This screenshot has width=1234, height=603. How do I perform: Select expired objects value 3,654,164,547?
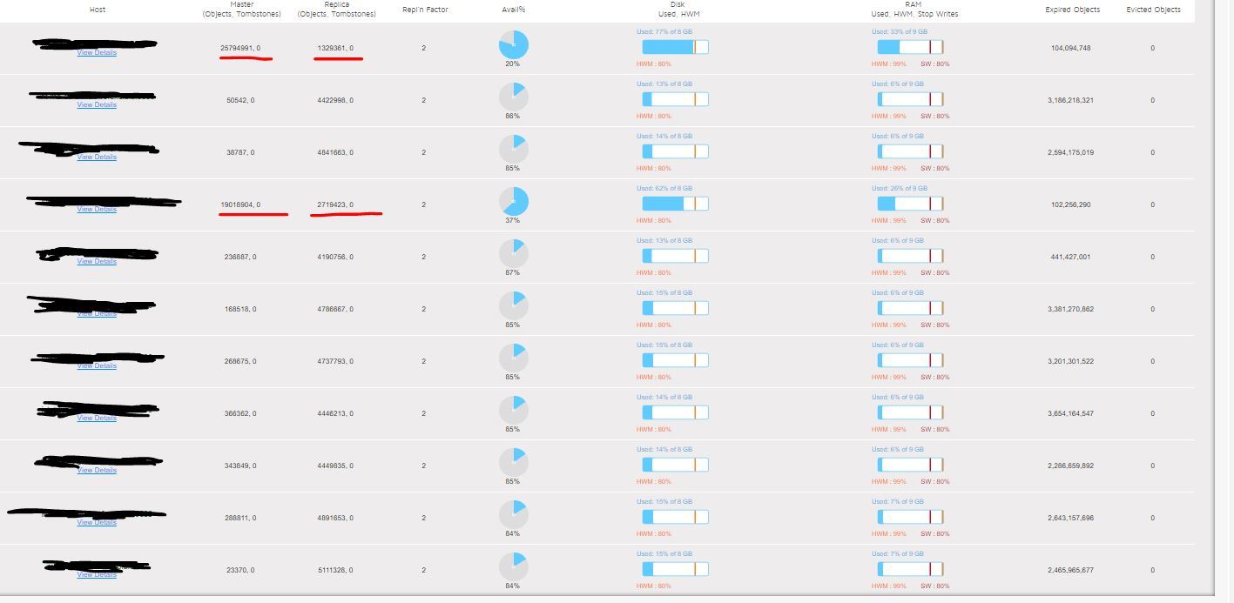[x=1070, y=413]
